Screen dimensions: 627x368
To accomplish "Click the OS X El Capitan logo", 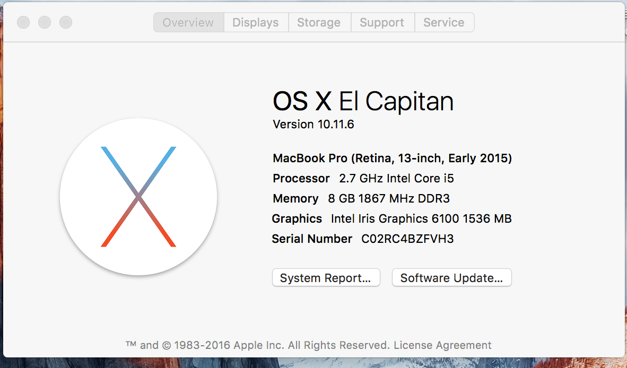I will tap(138, 197).
